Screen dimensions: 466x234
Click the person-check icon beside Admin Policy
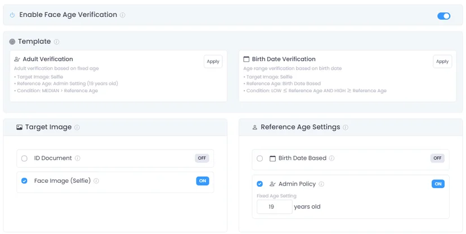[272, 184]
